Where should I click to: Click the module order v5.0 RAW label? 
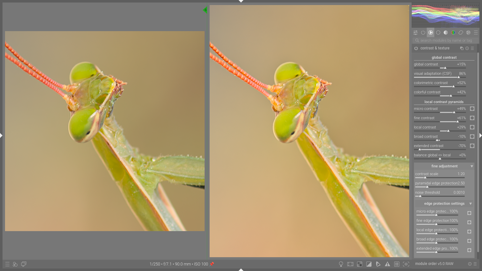pos(434,264)
